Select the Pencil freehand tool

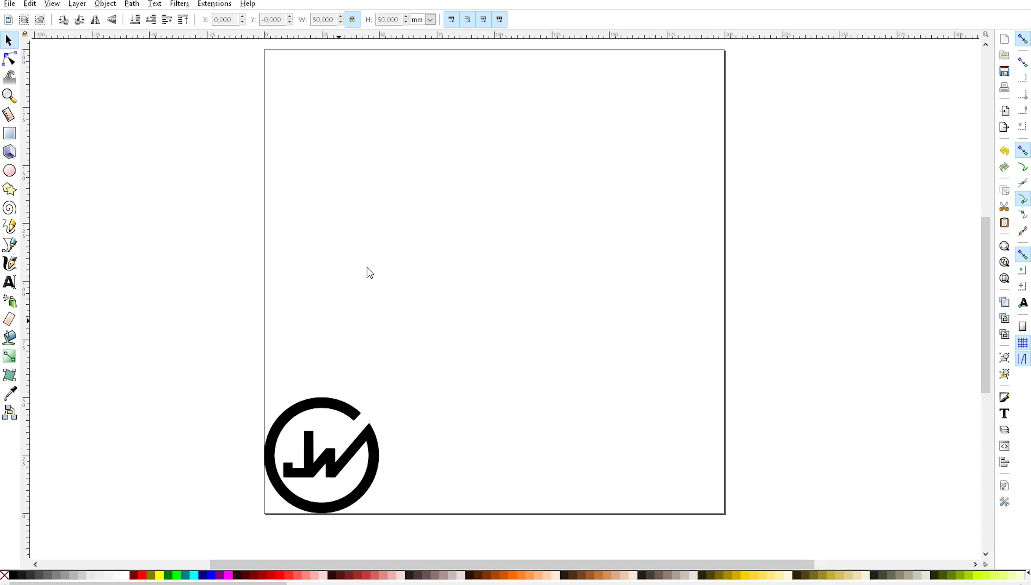tap(9, 226)
